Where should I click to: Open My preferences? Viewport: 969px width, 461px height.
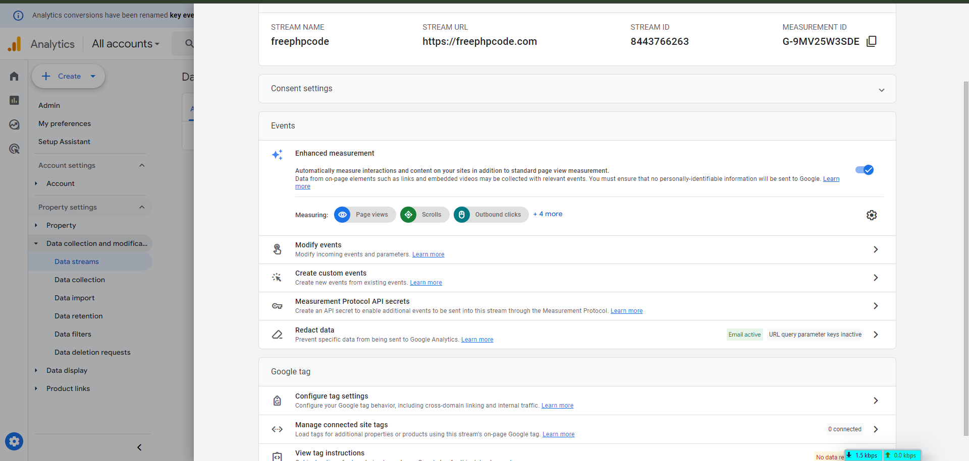65,123
